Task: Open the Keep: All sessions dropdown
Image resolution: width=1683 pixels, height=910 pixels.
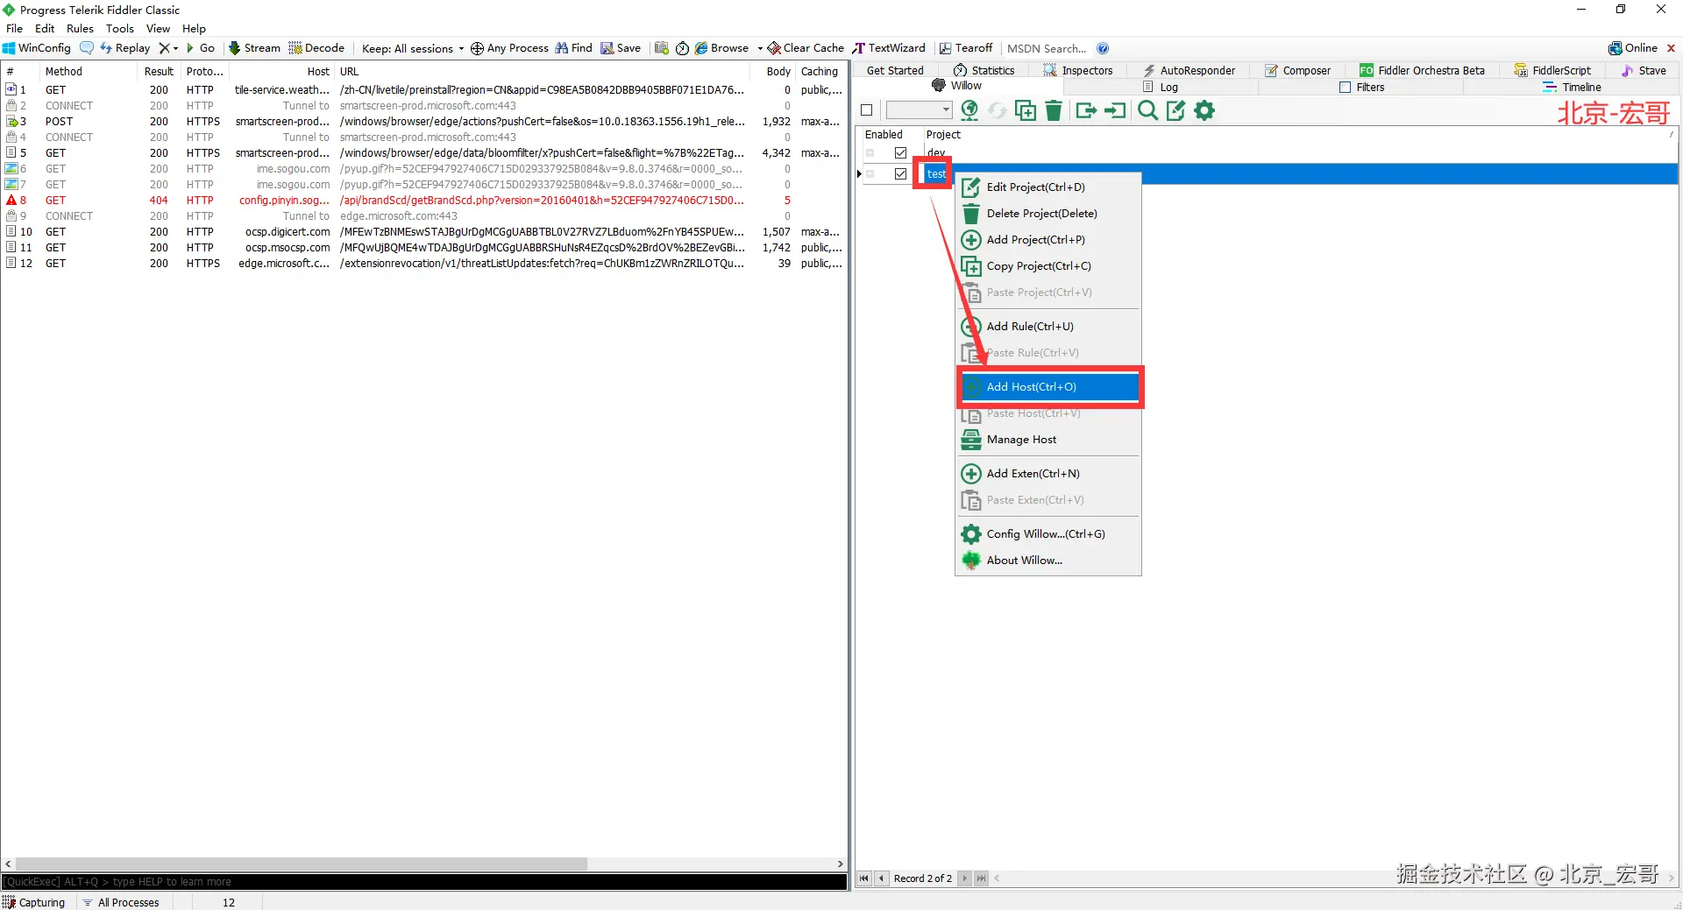Action: tap(412, 48)
